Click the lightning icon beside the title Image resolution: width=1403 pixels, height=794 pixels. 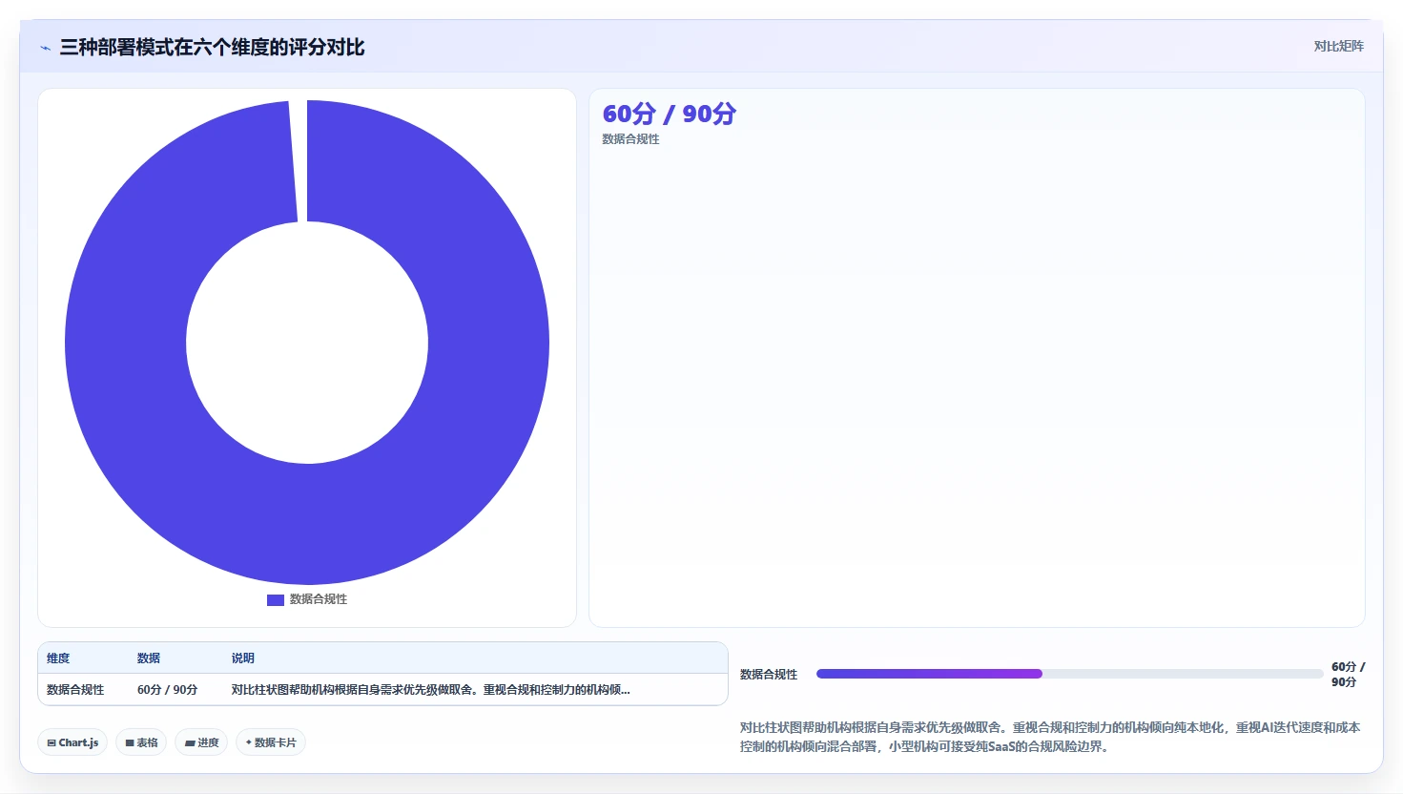pos(45,48)
